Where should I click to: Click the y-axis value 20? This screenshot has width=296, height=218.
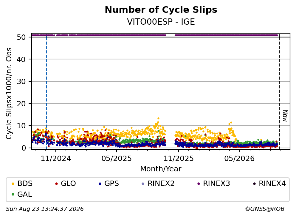21,104
